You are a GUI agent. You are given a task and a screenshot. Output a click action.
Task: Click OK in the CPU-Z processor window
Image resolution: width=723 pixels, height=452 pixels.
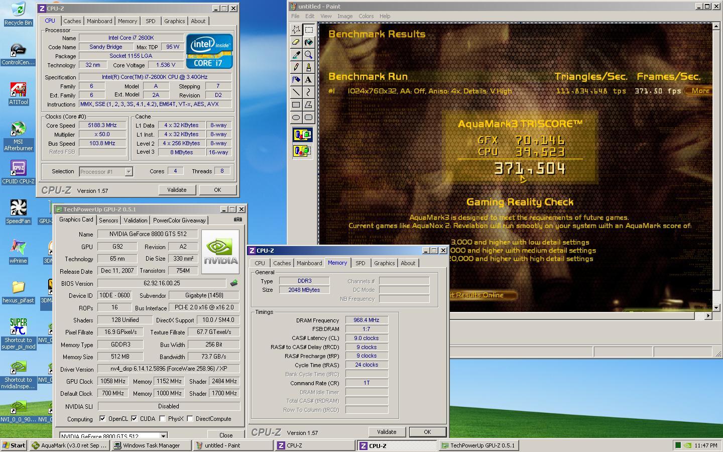point(217,190)
